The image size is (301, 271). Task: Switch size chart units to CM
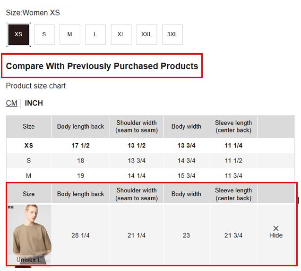click(11, 103)
